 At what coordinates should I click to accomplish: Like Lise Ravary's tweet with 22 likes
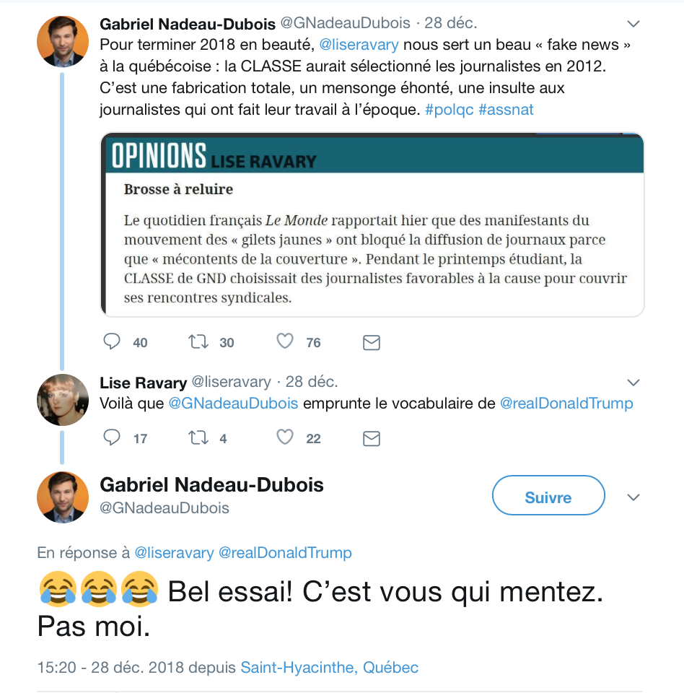(285, 437)
